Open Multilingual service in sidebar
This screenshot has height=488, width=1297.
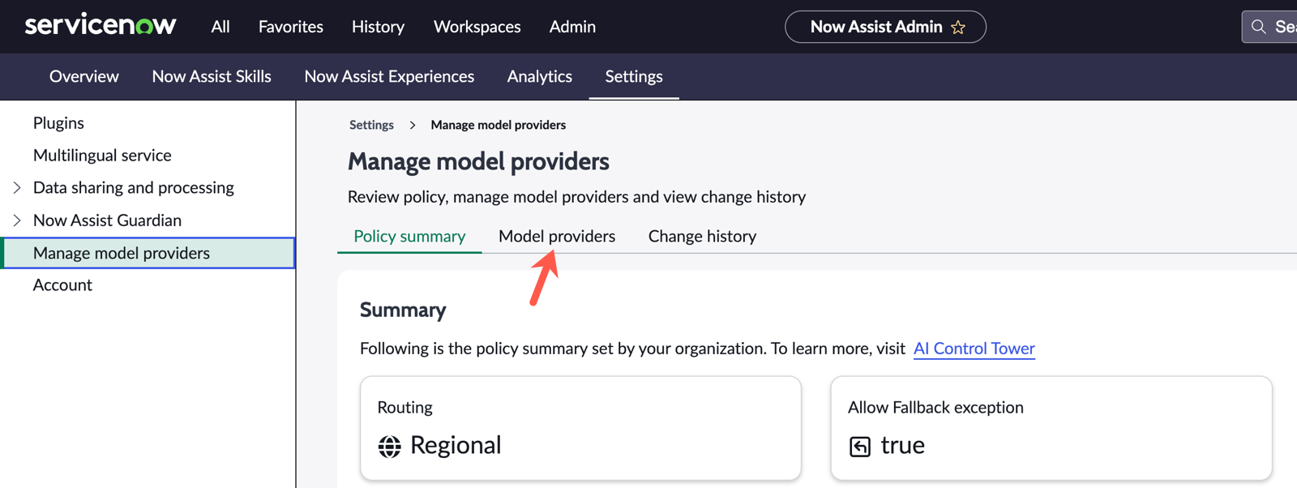coord(102,156)
